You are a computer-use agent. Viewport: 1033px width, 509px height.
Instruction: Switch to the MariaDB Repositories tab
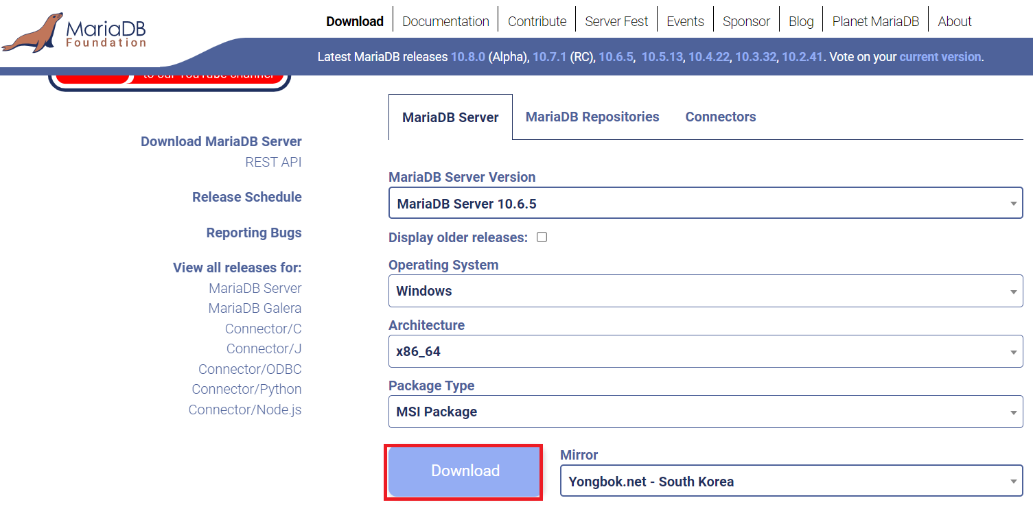[592, 117]
